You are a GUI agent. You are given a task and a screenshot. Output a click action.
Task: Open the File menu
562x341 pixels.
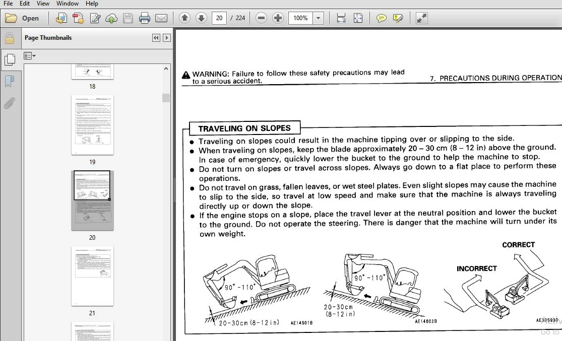click(8, 4)
